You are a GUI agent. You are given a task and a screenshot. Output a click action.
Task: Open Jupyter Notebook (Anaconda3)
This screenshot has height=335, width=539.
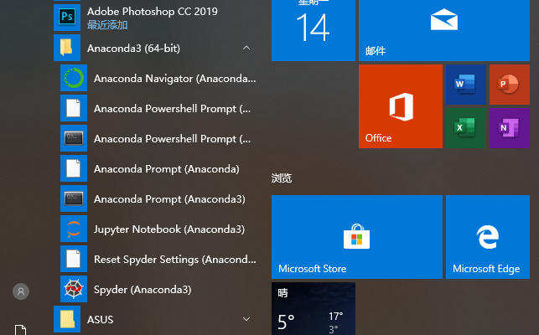[159, 229]
